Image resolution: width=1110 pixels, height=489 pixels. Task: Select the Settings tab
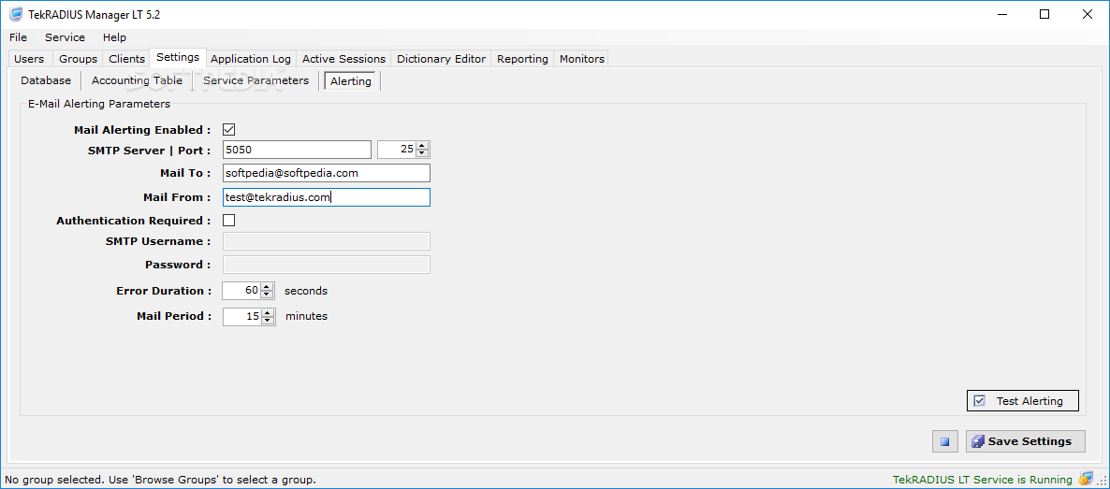tap(178, 57)
